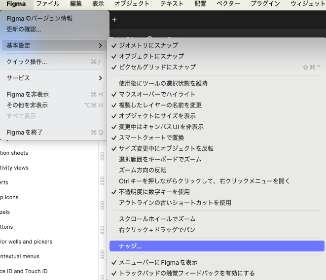Select Figmaを非表示
The width and height of the screenshot is (326, 280).
point(54,94)
